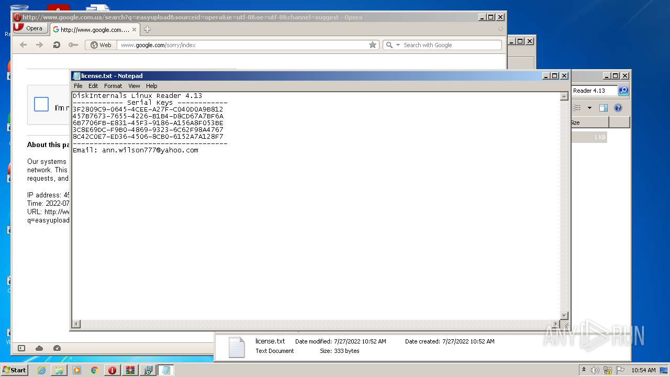This screenshot has height=377, width=670.
Task: Click serial key starting with 457B7673
Action: click(148, 116)
